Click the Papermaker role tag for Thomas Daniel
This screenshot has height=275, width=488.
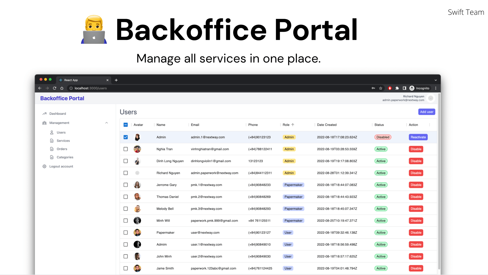[x=293, y=197]
